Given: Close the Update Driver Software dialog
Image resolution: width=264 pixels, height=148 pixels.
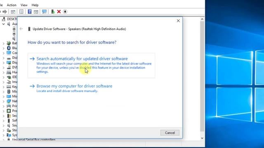Looking at the screenshot, I should [x=178, y=21].
